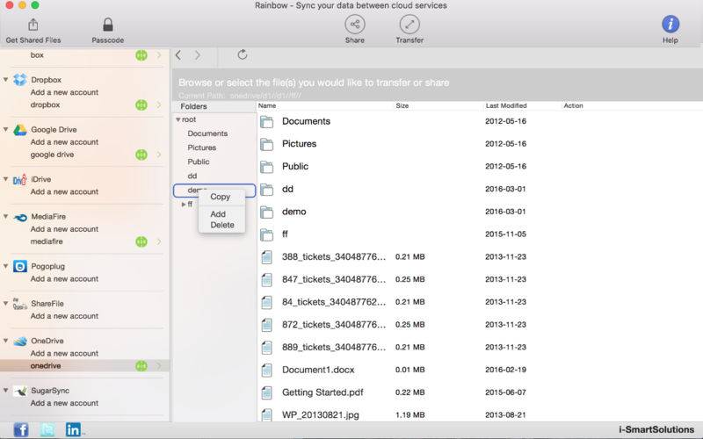Go back with the left arrow
This screenshot has width=703, height=439.
178,55
